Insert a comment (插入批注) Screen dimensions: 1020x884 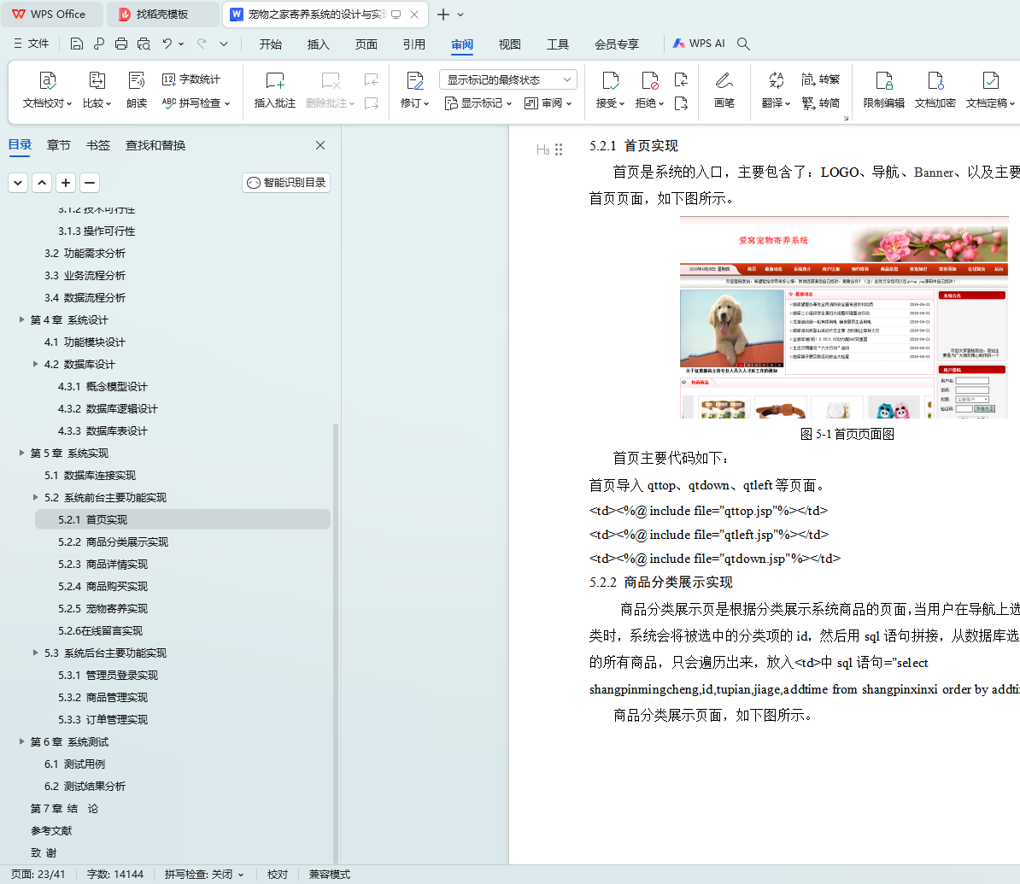(274, 90)
